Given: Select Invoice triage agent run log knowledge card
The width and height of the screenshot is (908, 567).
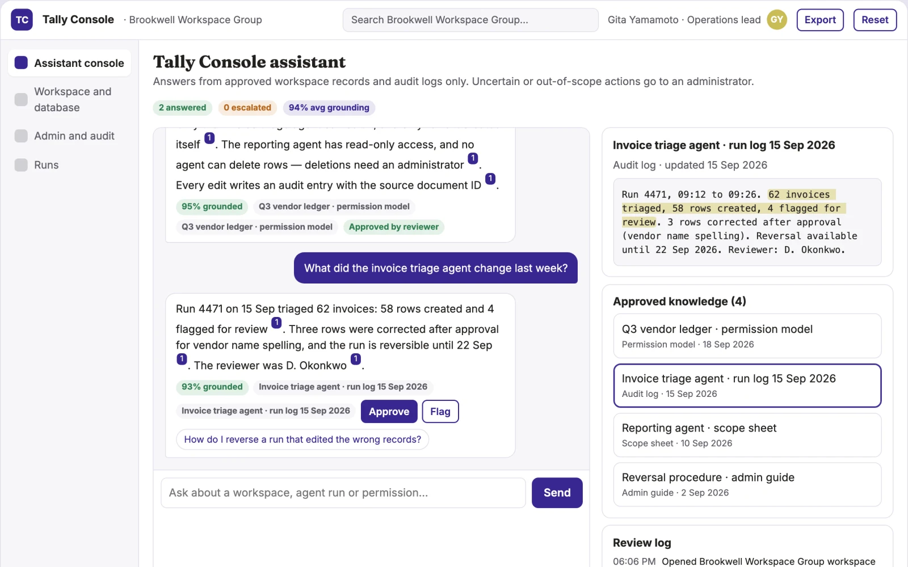Looking at the screenshot, I should 747,386.
